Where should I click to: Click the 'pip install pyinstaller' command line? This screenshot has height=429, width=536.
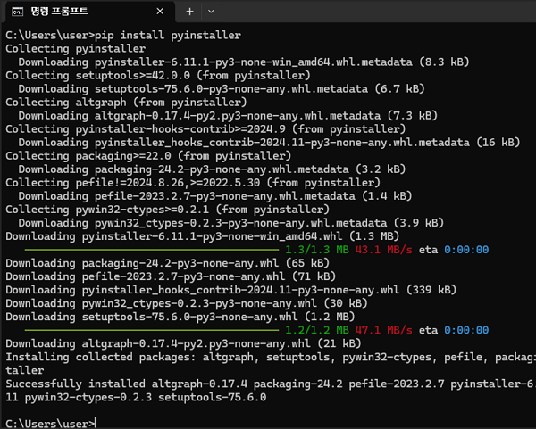123,35
